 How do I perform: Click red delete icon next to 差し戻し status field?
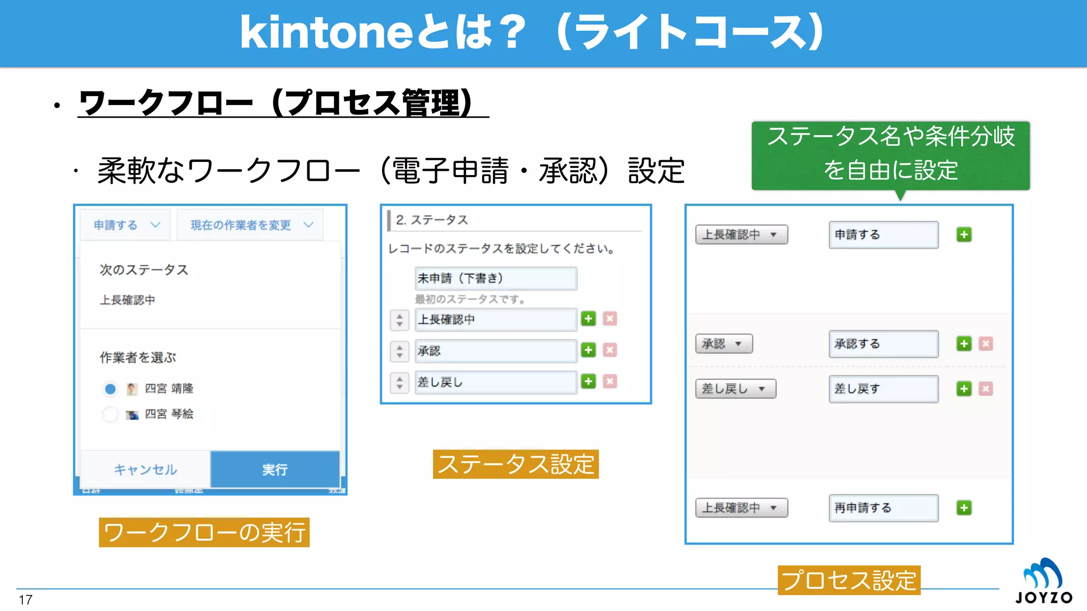click(610, 381)
